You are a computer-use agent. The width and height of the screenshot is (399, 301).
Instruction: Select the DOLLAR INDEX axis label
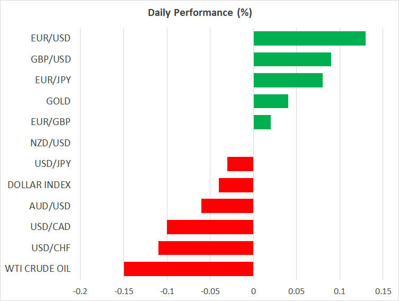click(x=39, y=185)
